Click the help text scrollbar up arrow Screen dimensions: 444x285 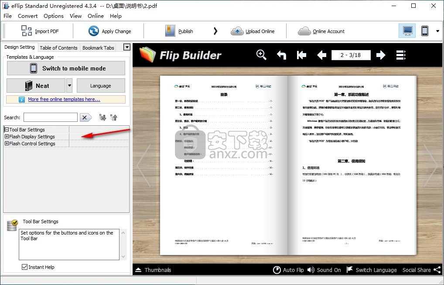pos(123,233)
